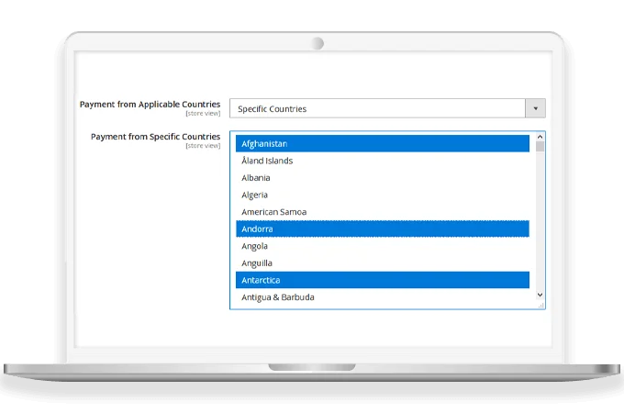The width and height of the screenshot is (624, 413).
Task: Open the Applicable Countries dropdown arrow
Action: [x=535, y=108]
